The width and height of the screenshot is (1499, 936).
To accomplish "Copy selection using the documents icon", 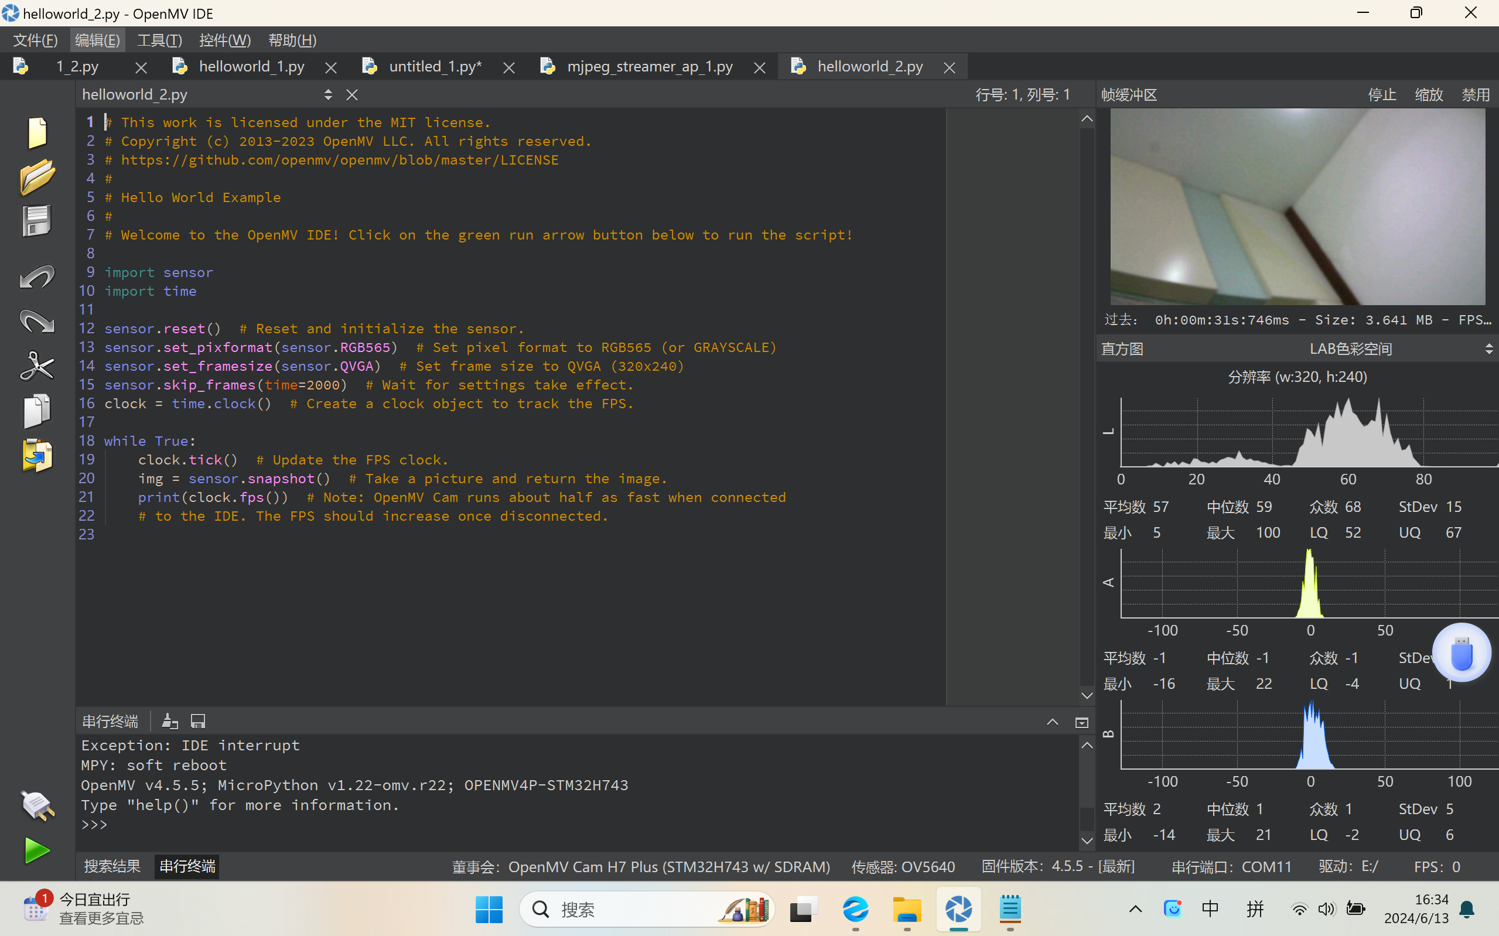I will [37, 411].
